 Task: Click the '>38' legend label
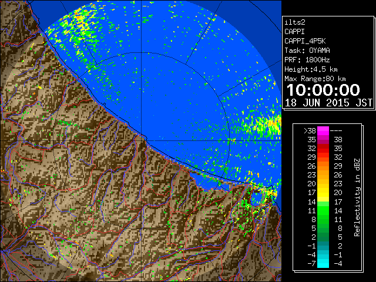tap(310, 131)
